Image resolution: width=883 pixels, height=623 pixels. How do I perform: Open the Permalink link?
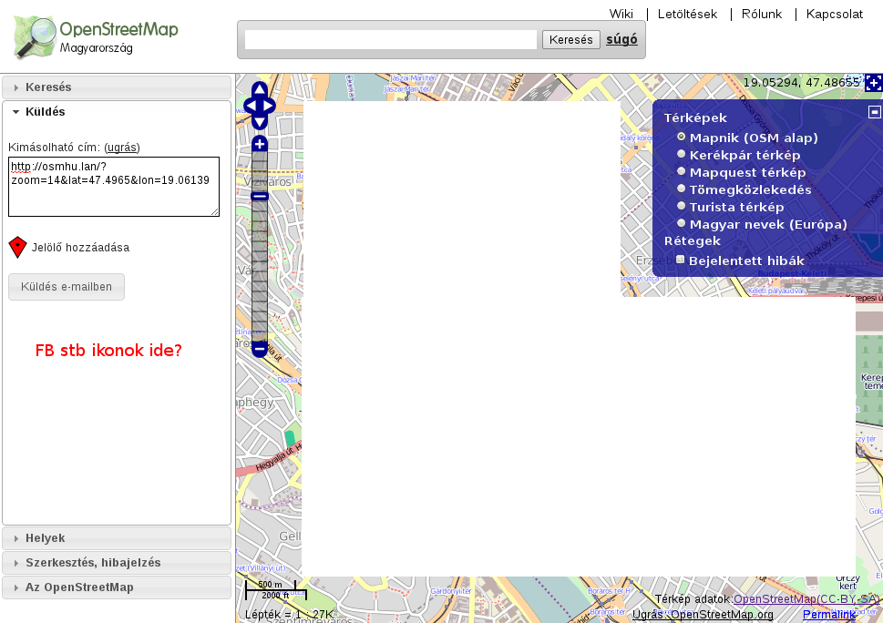click(x=829, y=615)
